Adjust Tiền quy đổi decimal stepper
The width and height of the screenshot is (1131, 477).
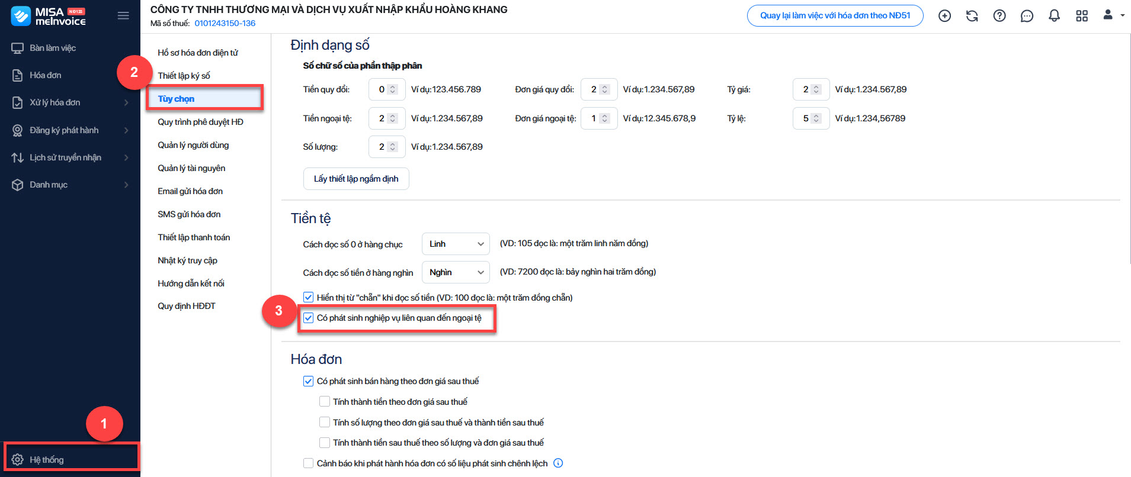pyautogui.click(x=392, y=89)
